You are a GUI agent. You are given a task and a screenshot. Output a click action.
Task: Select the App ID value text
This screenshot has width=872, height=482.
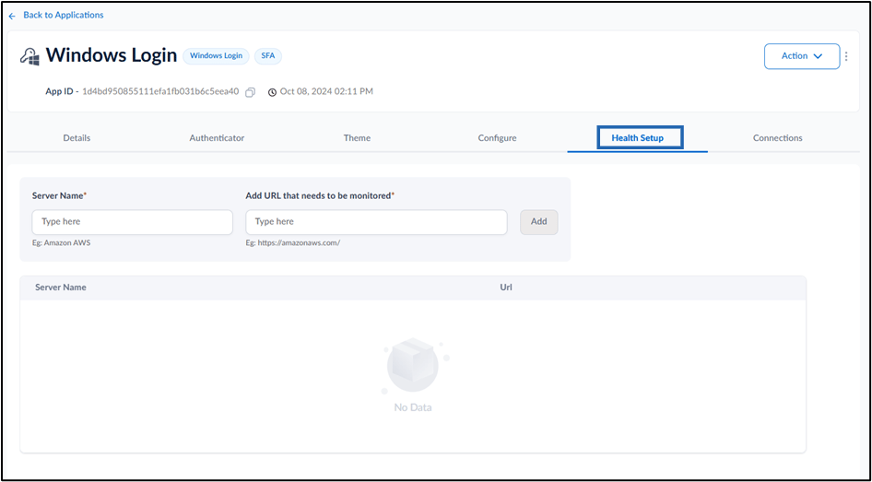(160, 92)
